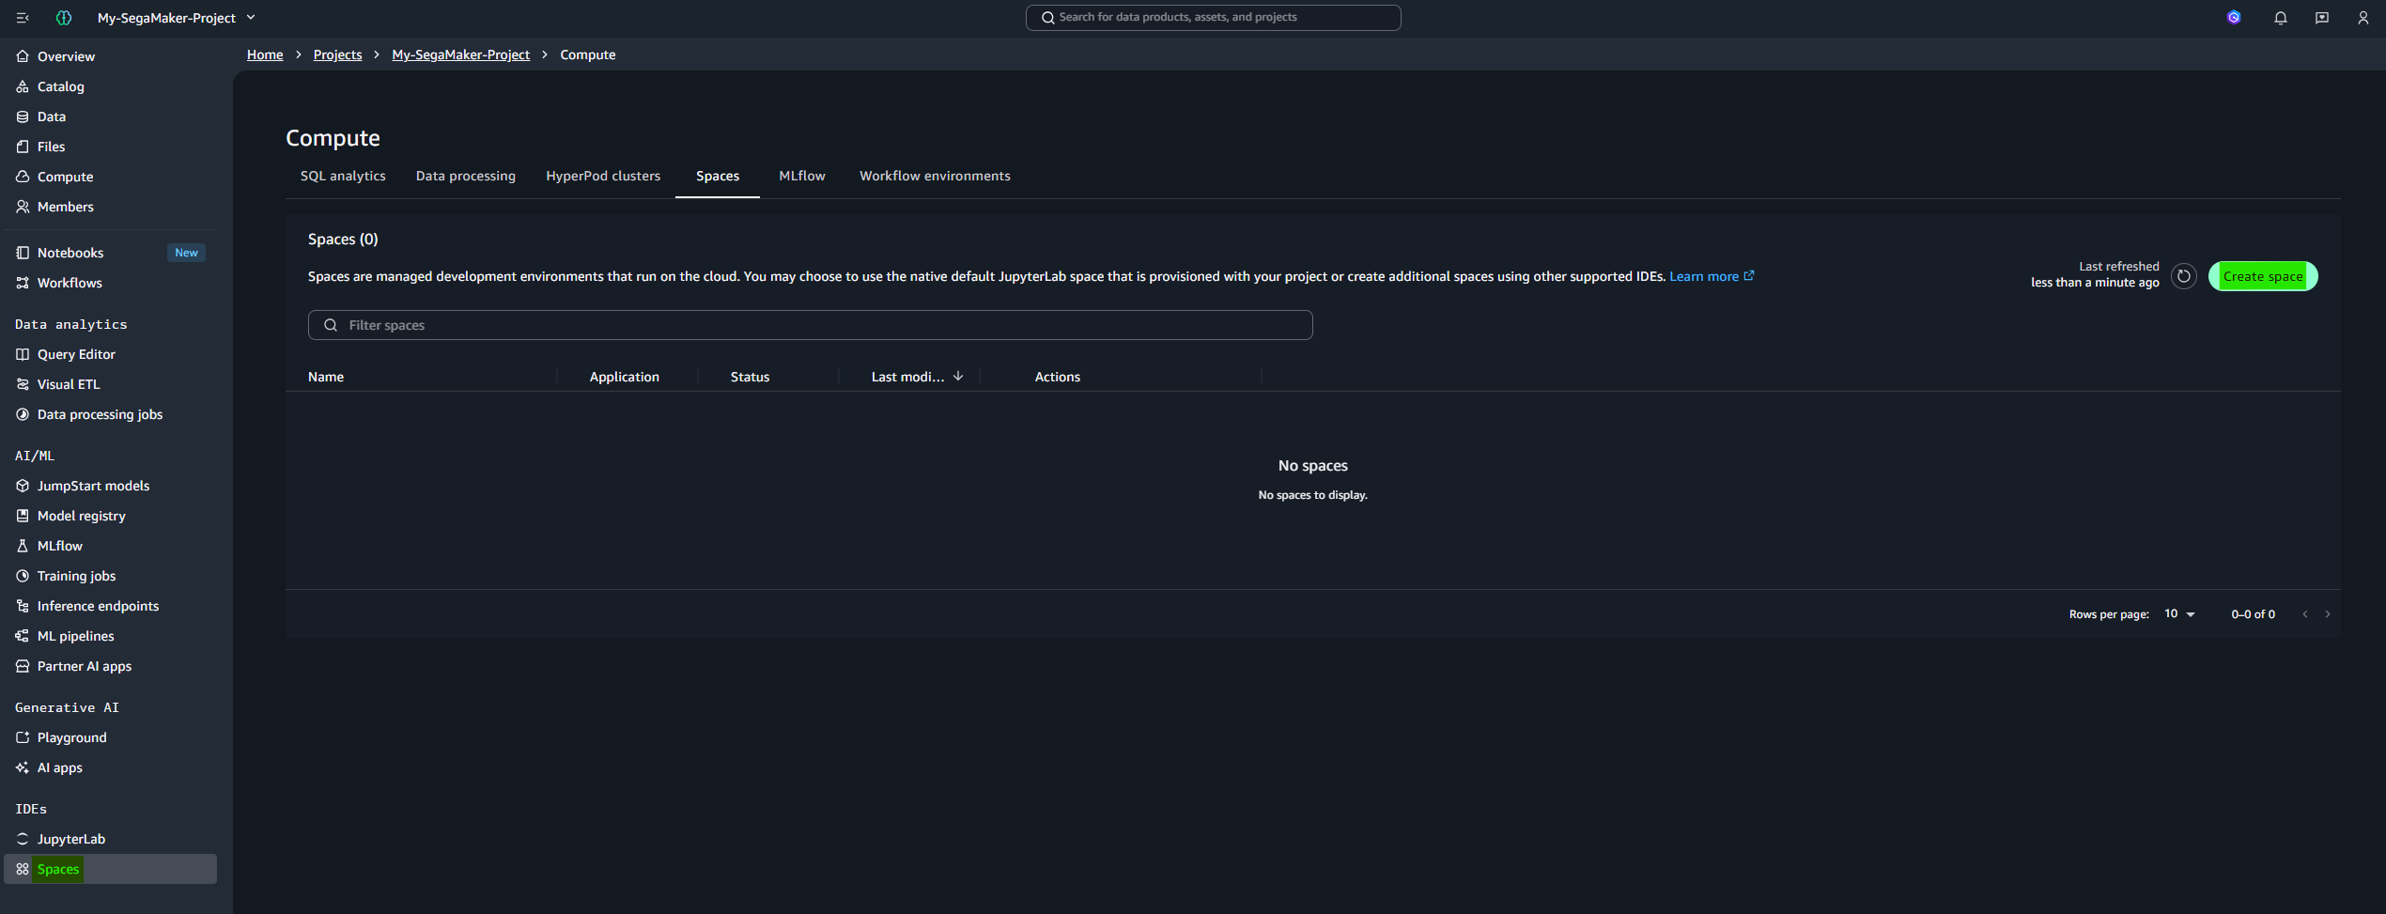Image resolution: width=2386 pixels, height=914 pixels.
Task: Select Spaces in the sidebar
Action: (x=111, y=869)
